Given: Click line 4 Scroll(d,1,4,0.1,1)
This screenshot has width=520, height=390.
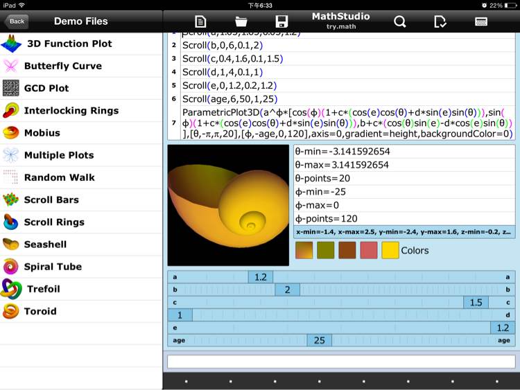Looking at the screenshot, I should click(x=348, y=72).
